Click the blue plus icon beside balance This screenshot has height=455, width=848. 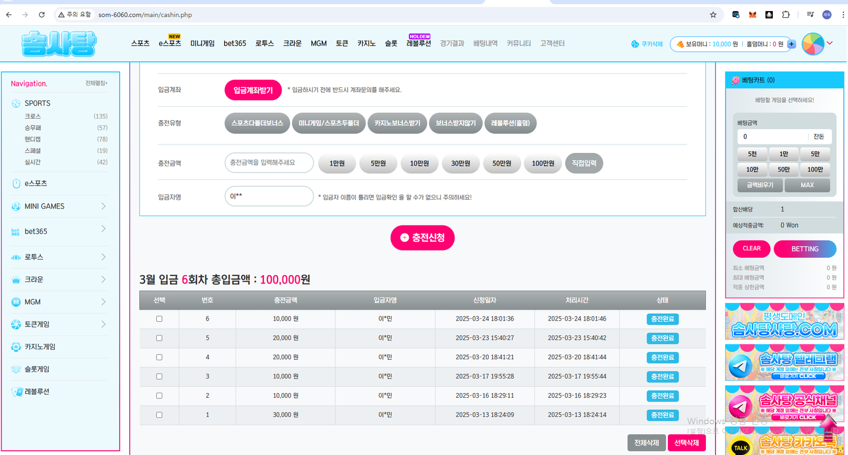click(791, 44)
